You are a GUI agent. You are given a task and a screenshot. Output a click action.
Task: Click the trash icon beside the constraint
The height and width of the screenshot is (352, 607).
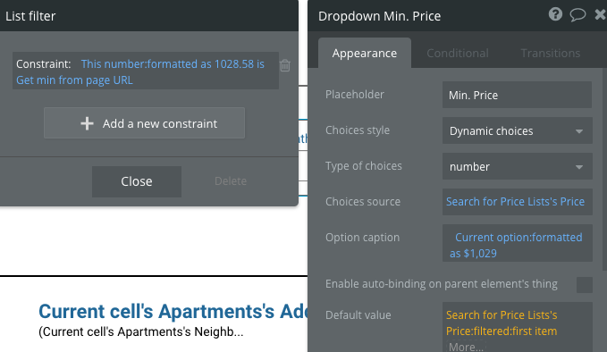(285, 65)
